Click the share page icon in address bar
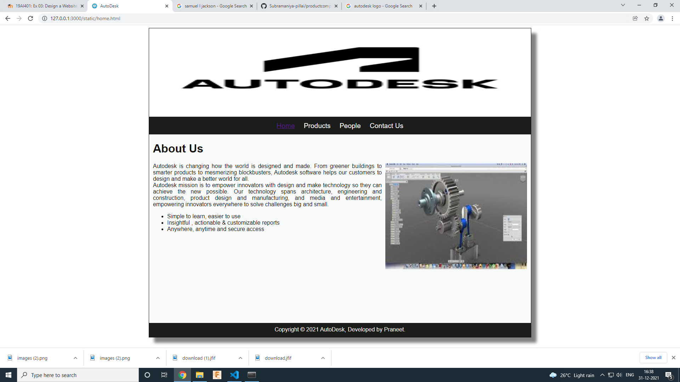The height and width of the screenshot is (382, 680). coord(635,18)
